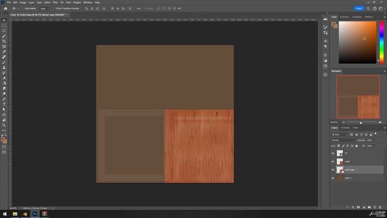Hide the wood copy layer
Image resolution: width=387 pixels, height=218 pixels.
pyautogui.click(x=333, y=170)
